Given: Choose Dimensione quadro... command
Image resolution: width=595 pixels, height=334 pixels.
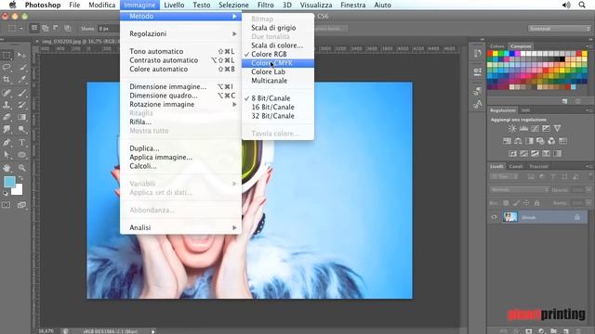Looking at the screenshot, I should [x=180, y=96].
